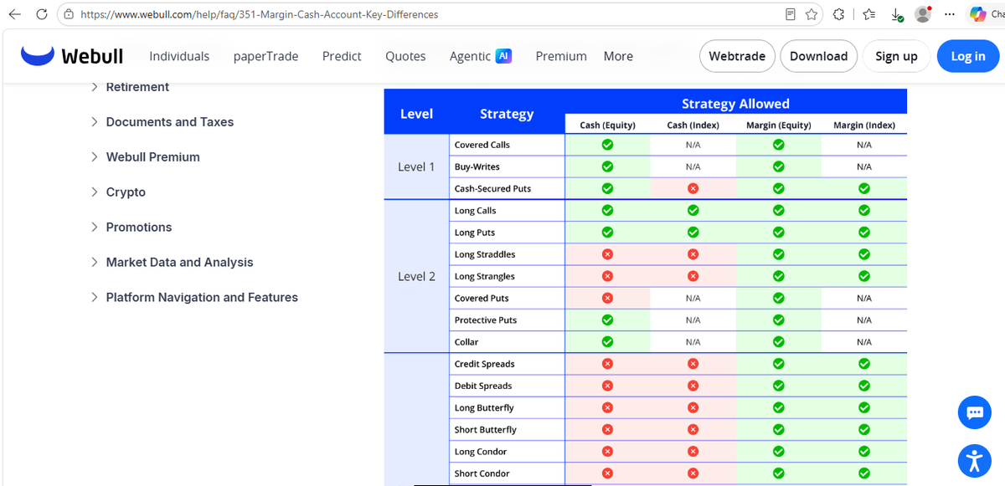Open the paperTrade nav item
The height and width of the screenshot is (486, 1005).
[x=265, y=56]
